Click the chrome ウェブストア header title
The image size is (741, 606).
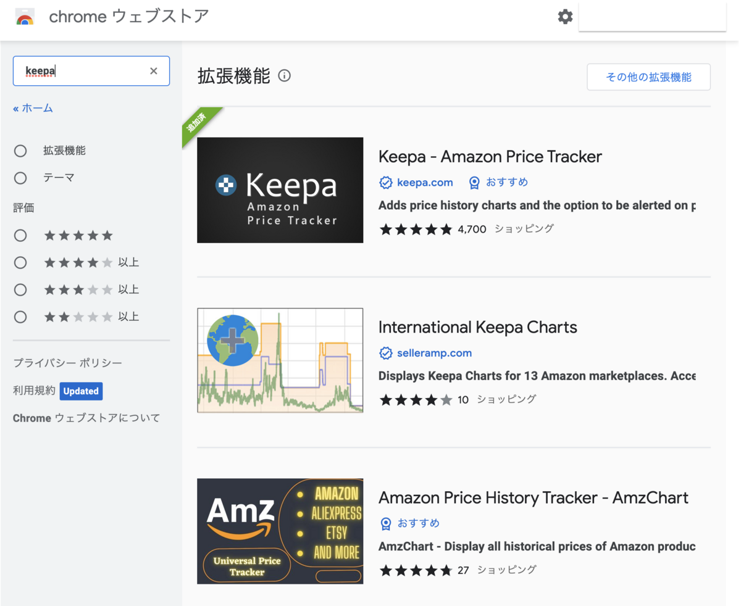pyautogui.click(x=129, y=17)
